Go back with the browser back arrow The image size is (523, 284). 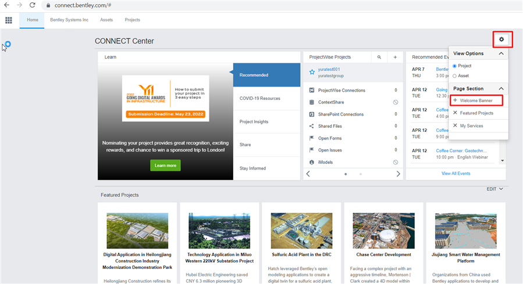tap(6, 5)
